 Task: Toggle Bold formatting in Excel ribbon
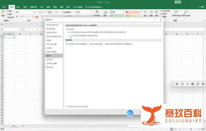click(16, 17)
